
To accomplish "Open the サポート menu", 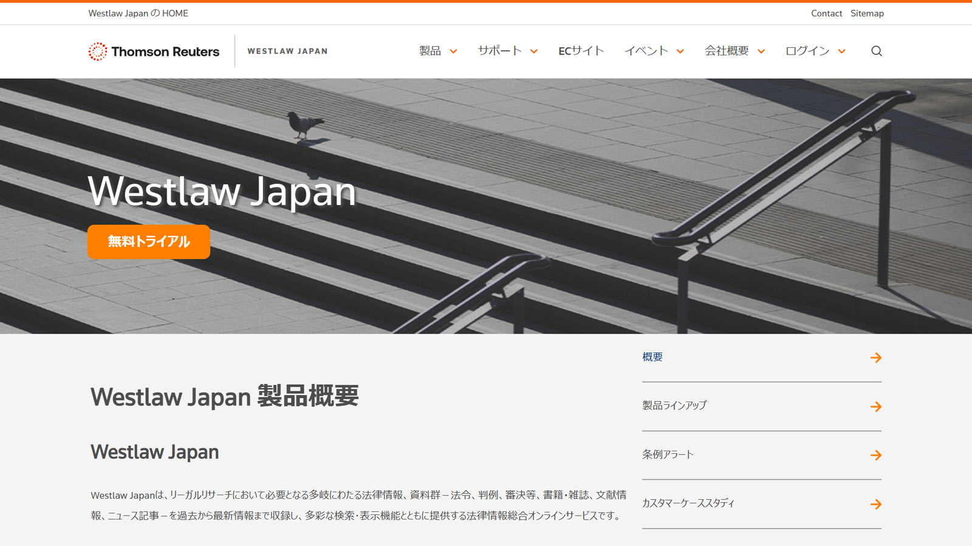I will [x=499, y=51].
